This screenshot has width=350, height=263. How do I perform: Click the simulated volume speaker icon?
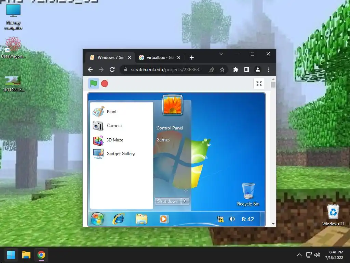pyautogui.click(x=232, y=219)
